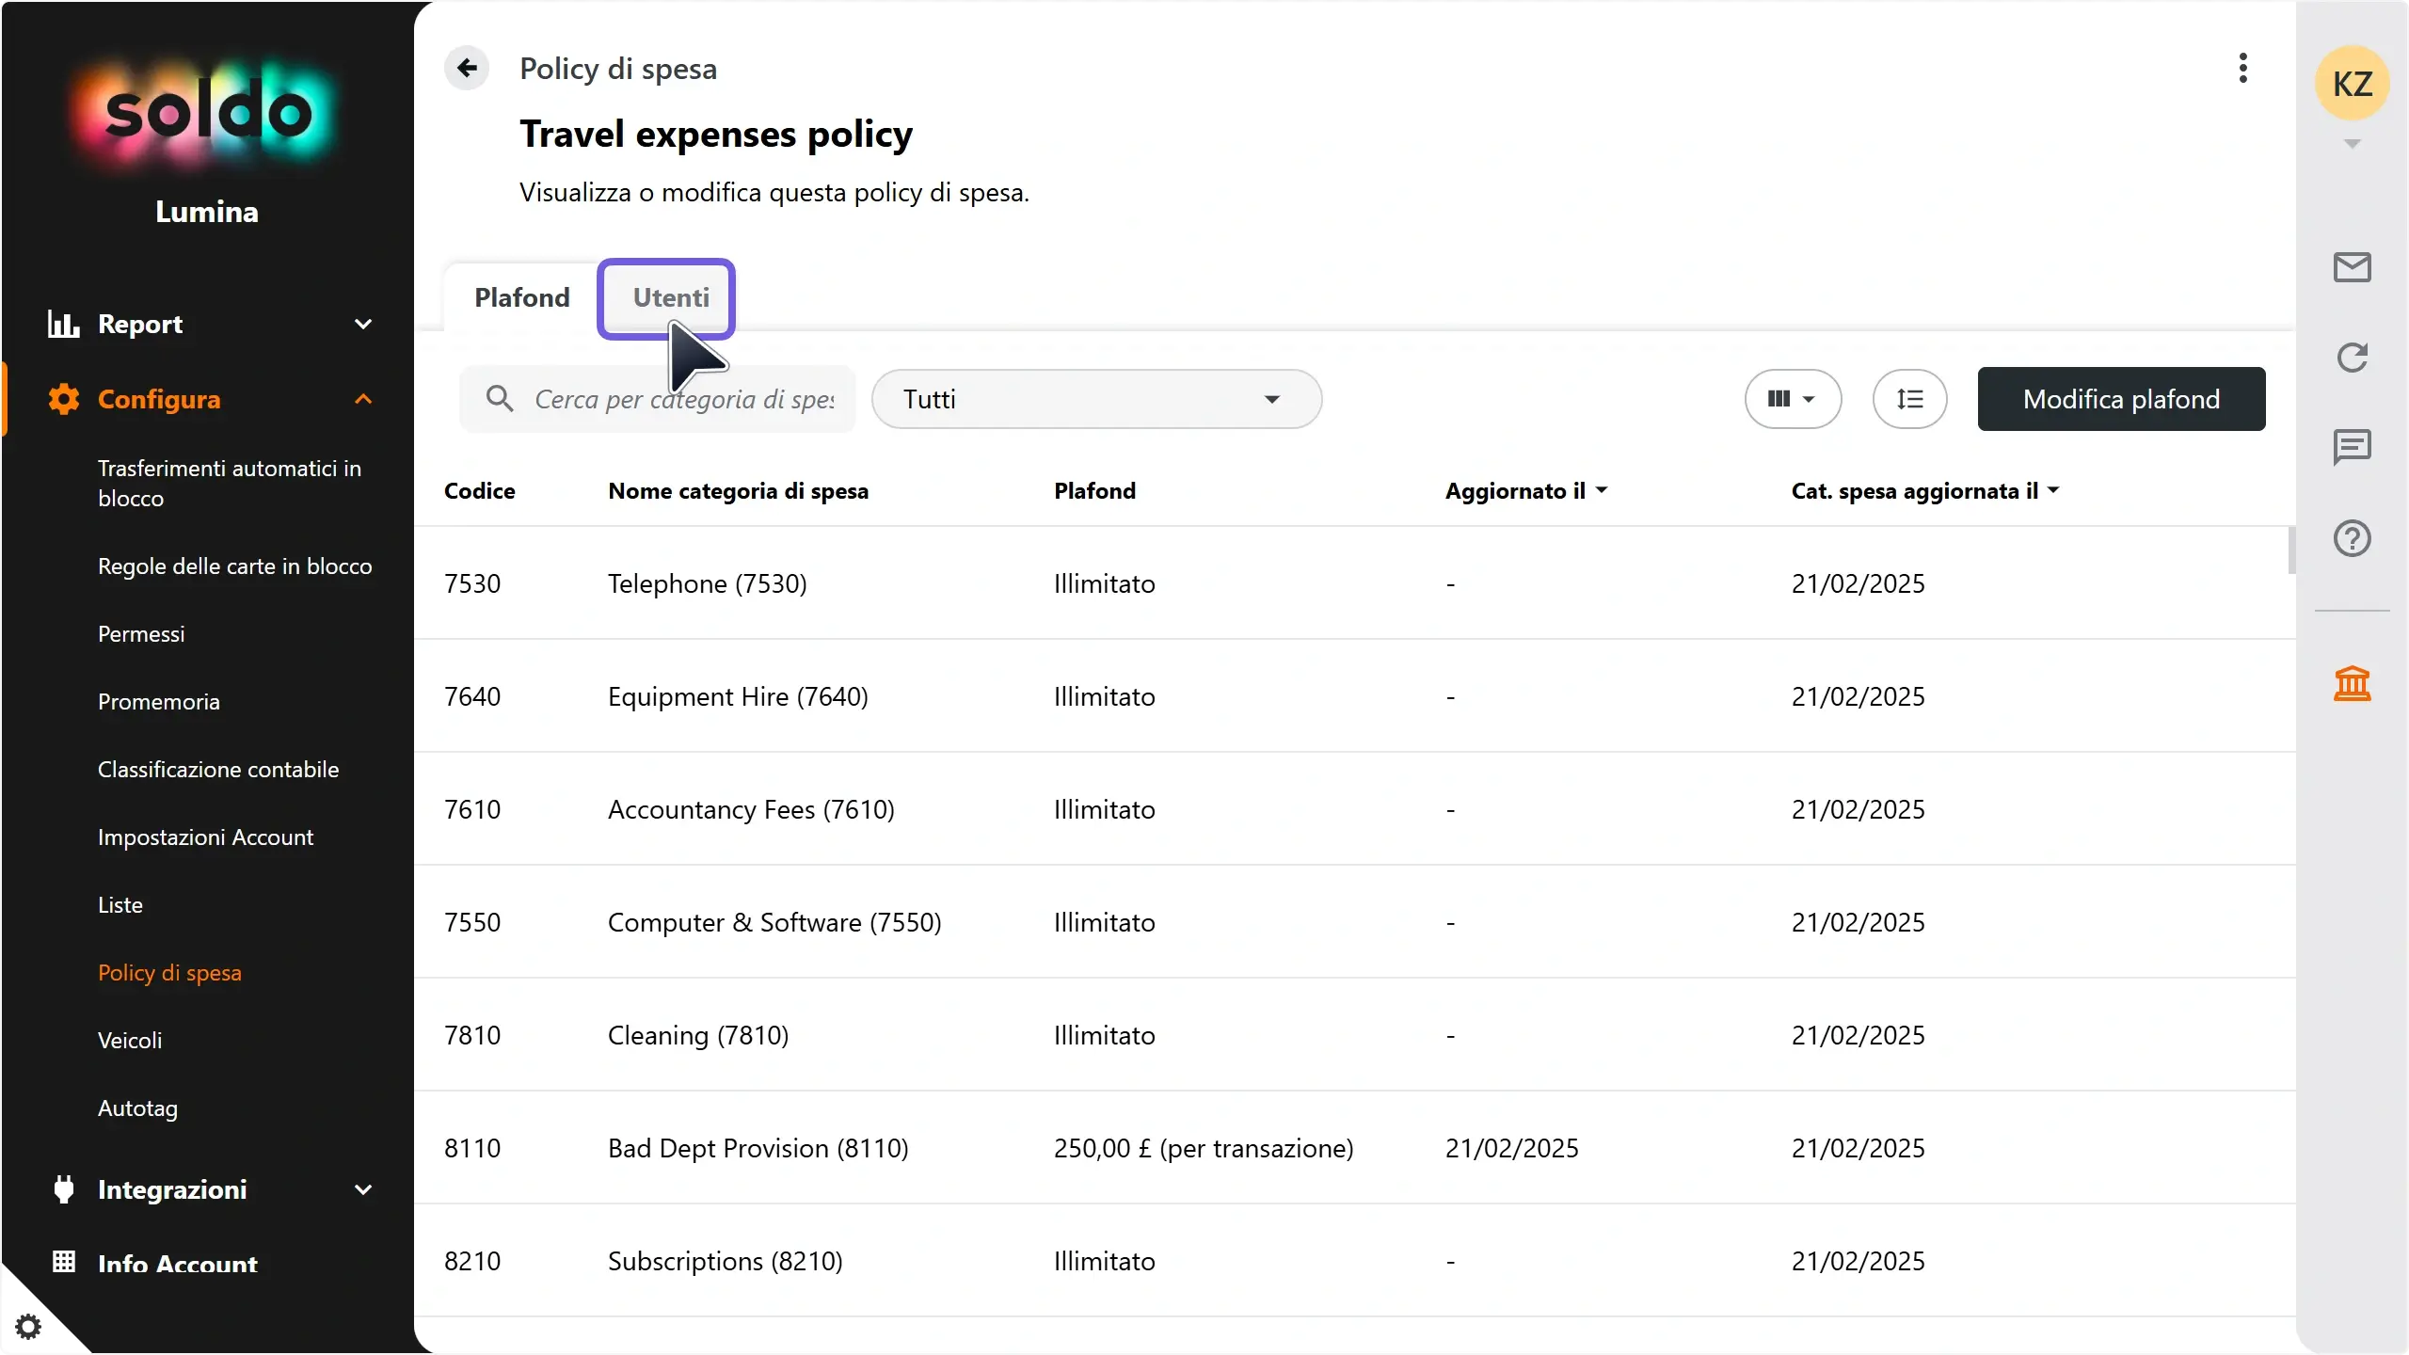This screenshot has width=2409, height=1355.
Task: Open the Veicoli menu item
Action: pos(130,1040)
